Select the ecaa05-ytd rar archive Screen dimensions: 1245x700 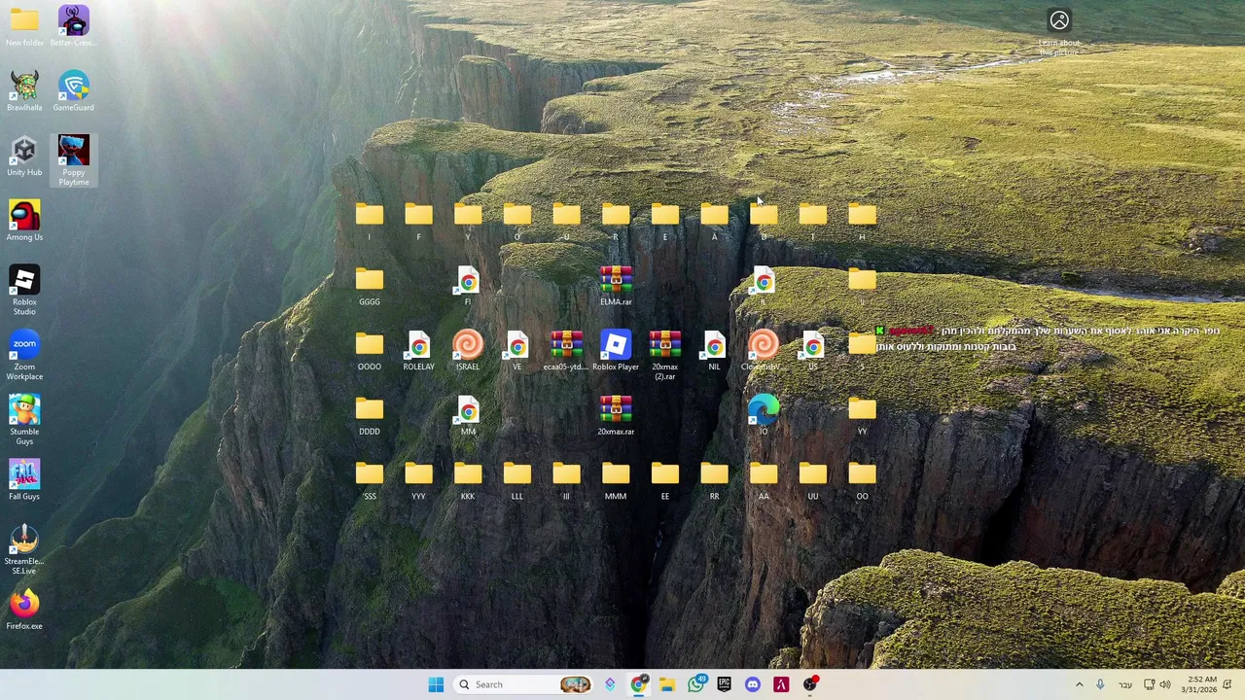[x=566, y=350]
